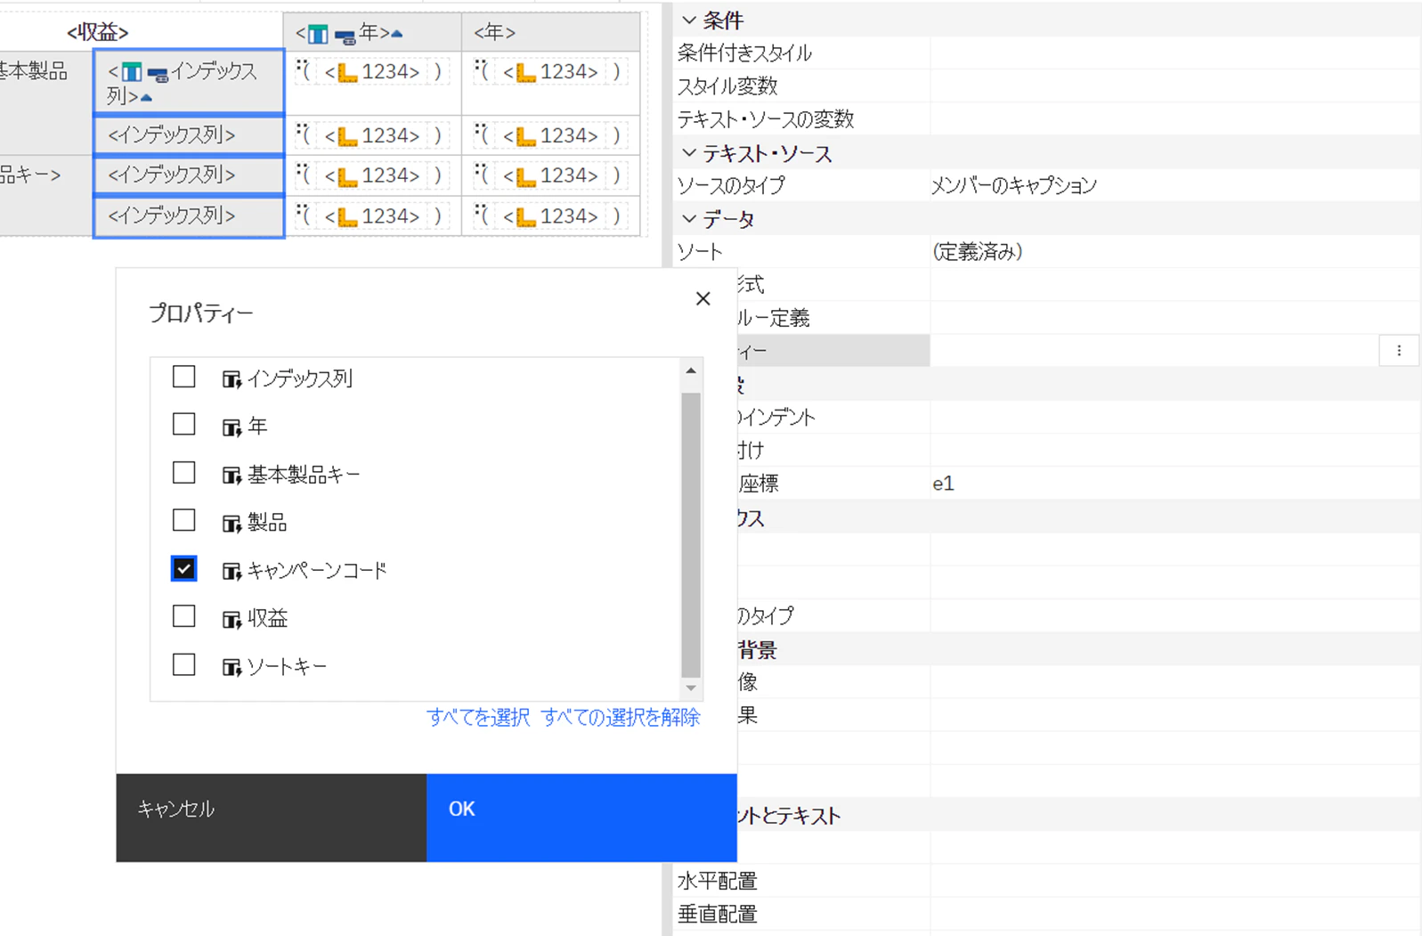Click the e1 coordinate value
The width and height of the screenshot is (1422, 936).
pyautogui.click(x=943, y=484)
